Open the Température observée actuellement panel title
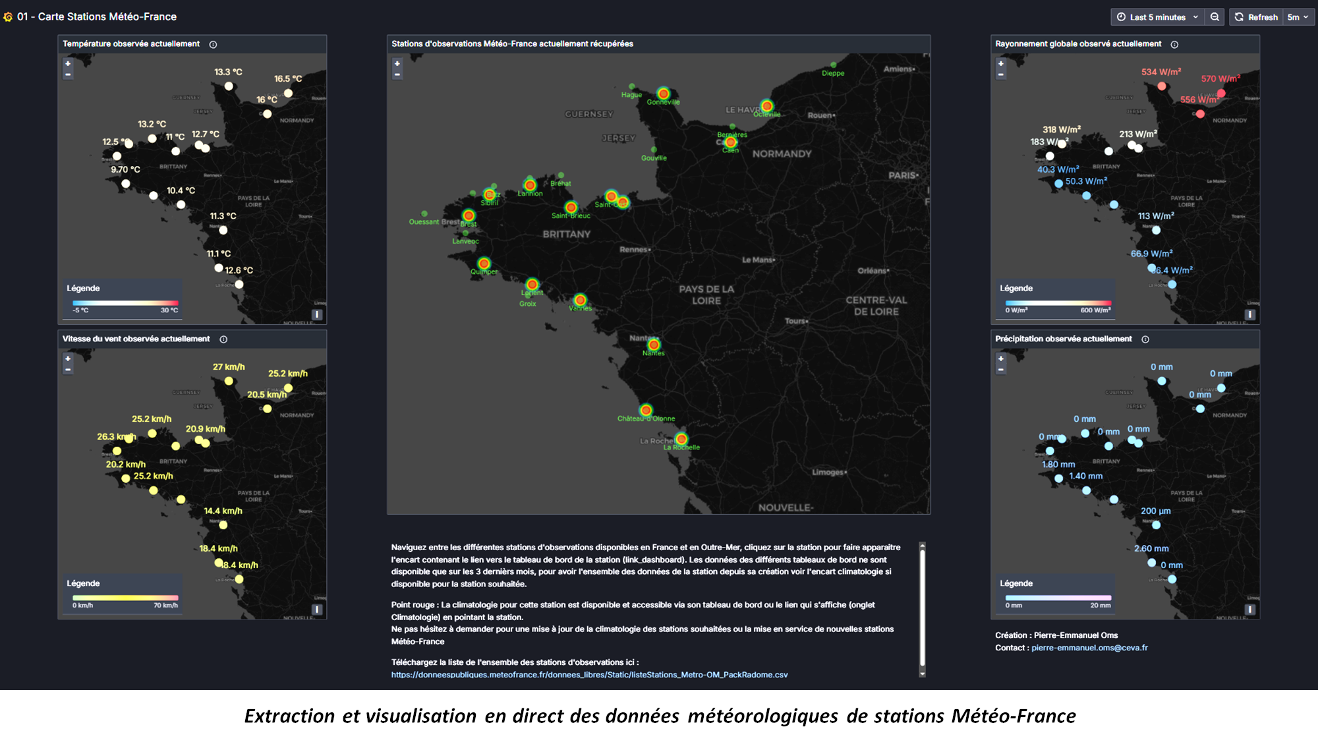This screenshot has width=1318, height=742. tap(131, 44)
